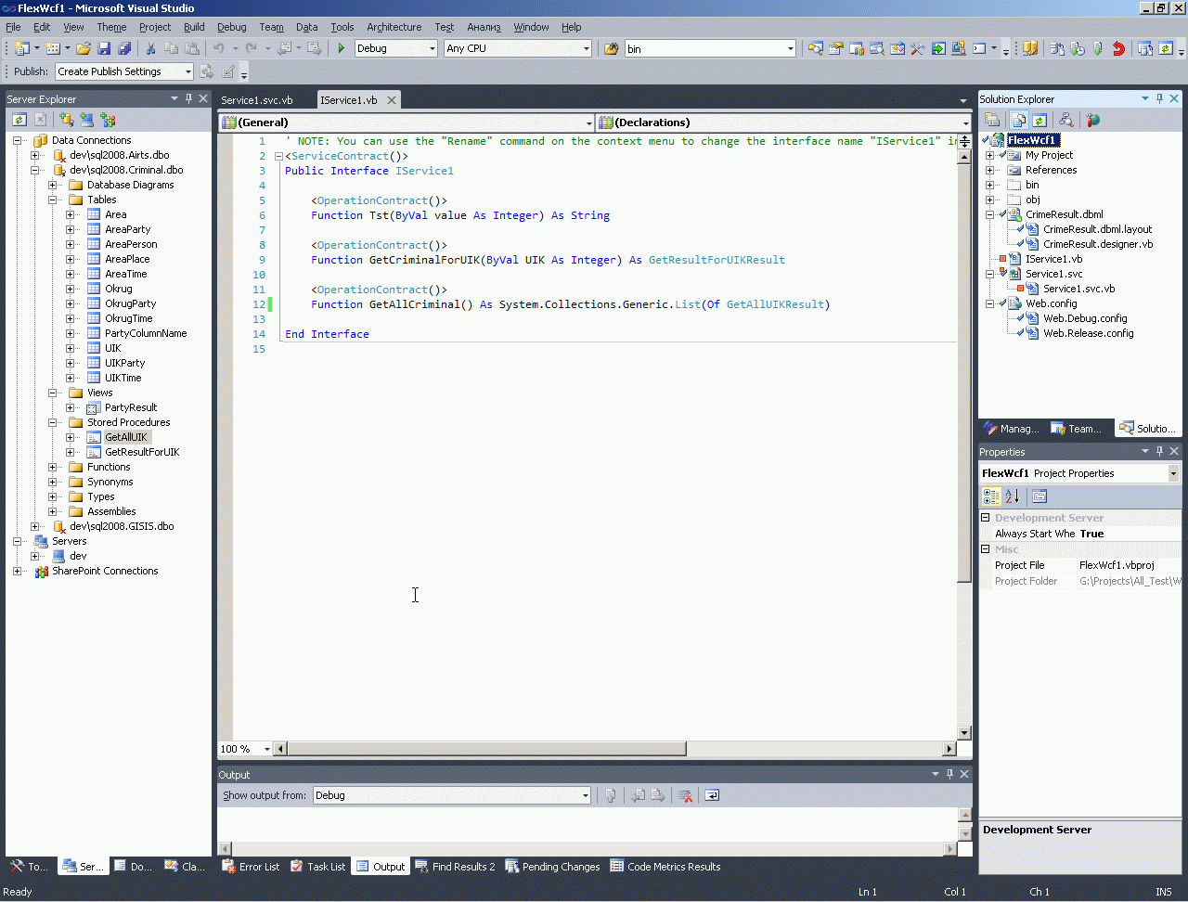The height and width of the screenshot is (902, 1188).
Task: Click the red Undo Pending Changes icon
Action: tap(1118, 48)
